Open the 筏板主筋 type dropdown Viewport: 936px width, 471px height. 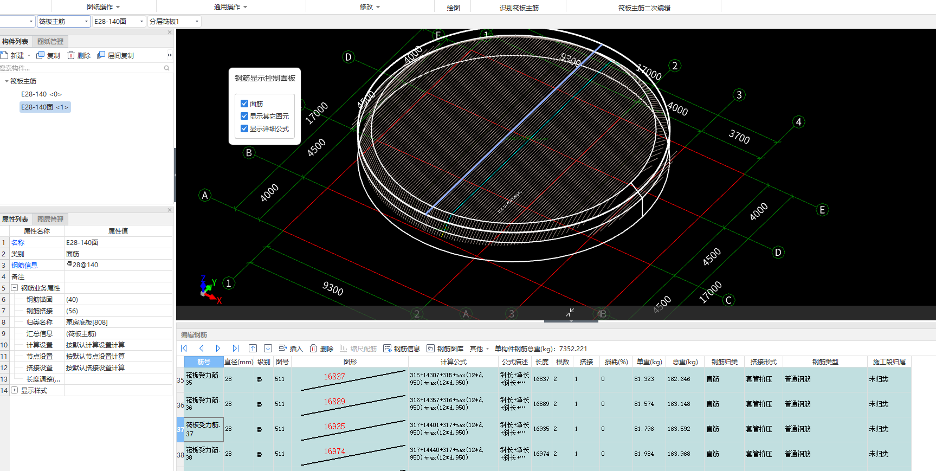tap(63, 21)
